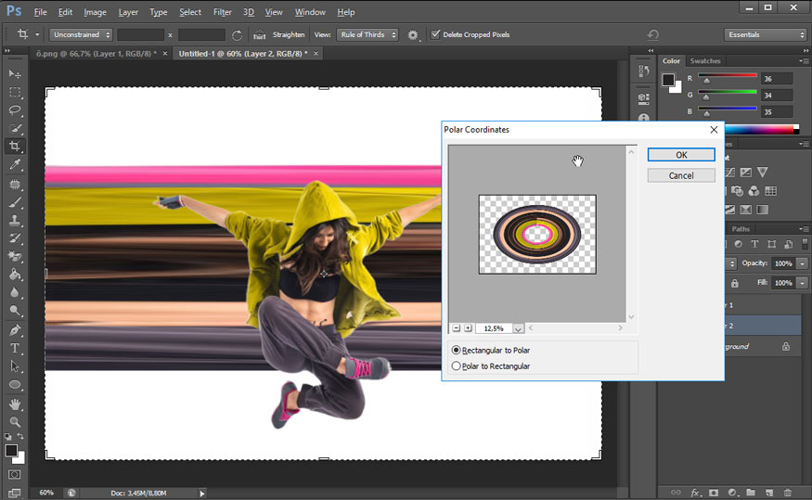This screenshot has height=500, width=812.
Task: Open the Rule of Thirds view dropdown
Action: pyautogui.click(x=366, y=35)
